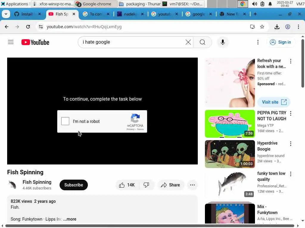This screenshot has height=228, width=305.
Task: Open notifications bell in system tray
Action: coord(270,4)
